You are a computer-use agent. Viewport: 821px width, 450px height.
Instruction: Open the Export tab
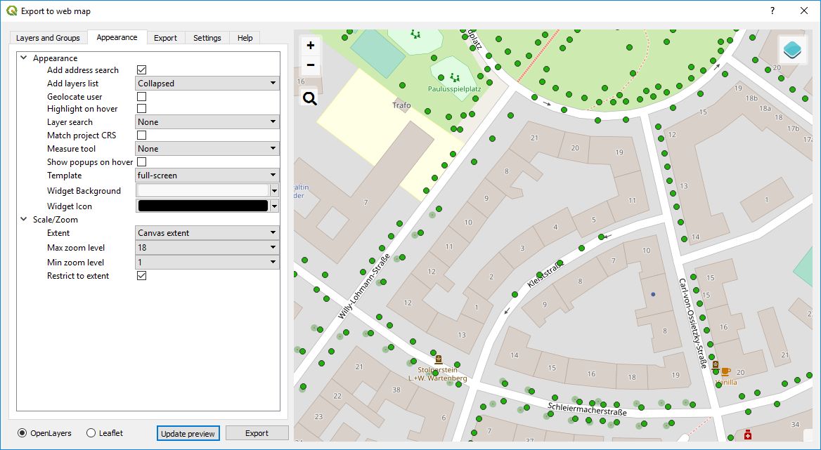[165, 38]
